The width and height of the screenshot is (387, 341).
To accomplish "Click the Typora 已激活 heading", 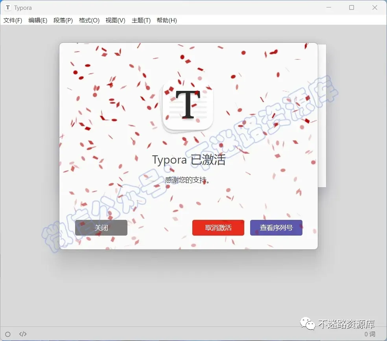I will pos(189,160).
